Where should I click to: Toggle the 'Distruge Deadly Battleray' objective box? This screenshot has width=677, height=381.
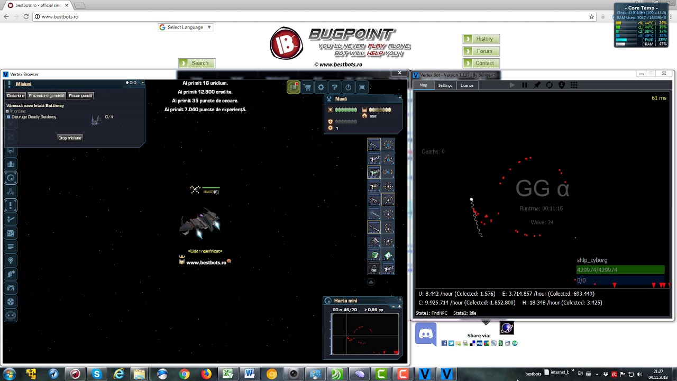[8, 117]
